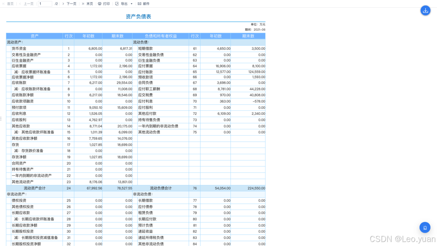Image resolution: width=437 pixels, height=246 pixels.
Task: Select the total value 224,550.00
Action: click(257, 188)
